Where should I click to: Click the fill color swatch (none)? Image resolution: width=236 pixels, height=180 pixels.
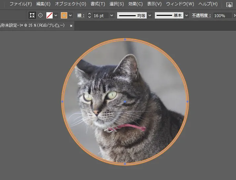tap(49, 15)
